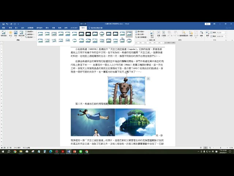Switch to the ACROBAT tab

74,28
